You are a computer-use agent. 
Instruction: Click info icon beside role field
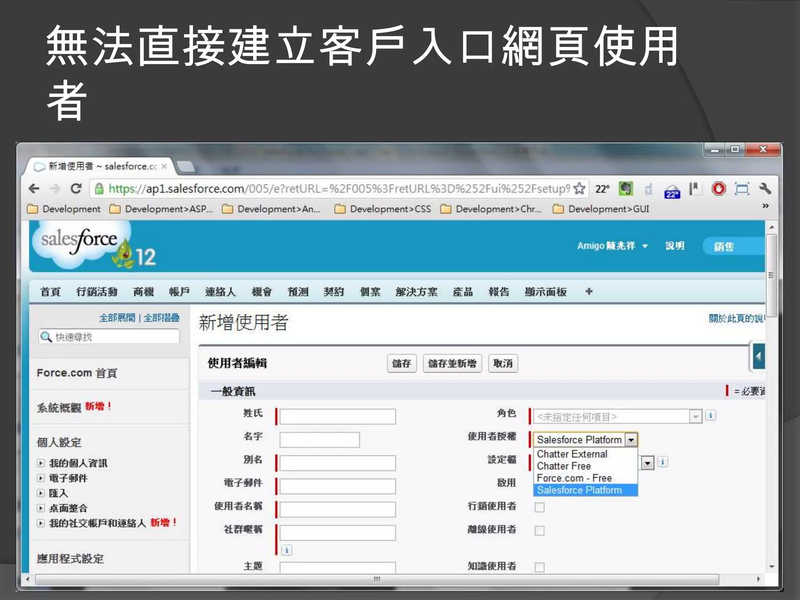[711, 416]
